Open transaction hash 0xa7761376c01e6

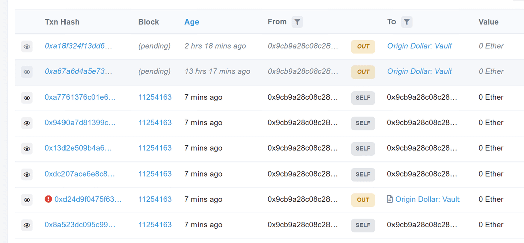[80, 97]
